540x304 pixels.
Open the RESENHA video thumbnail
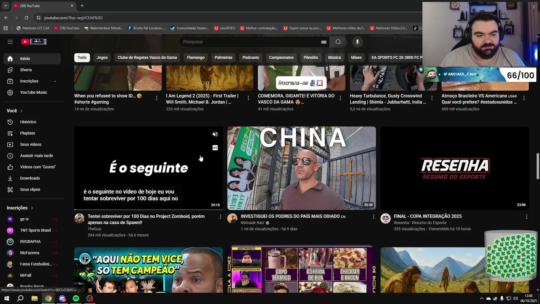point(455,168)
